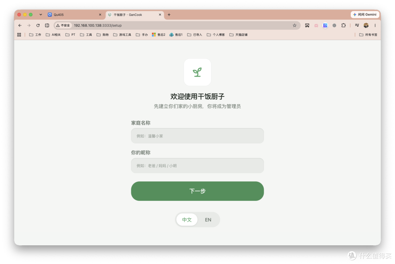Toggle the browser side panel icon
Screen dimensions: 395x264
pyautogui.click(x=47, y=26)
